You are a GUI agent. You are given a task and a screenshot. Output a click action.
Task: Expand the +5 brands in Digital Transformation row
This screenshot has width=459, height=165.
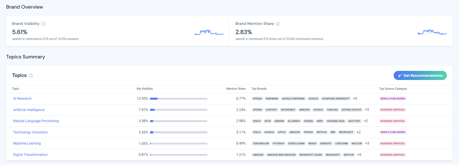click(x=359, y=155)
